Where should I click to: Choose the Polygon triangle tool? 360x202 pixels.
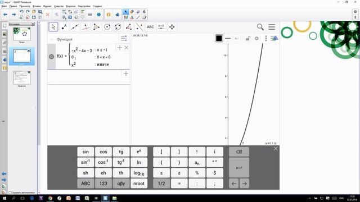[96, 27]
